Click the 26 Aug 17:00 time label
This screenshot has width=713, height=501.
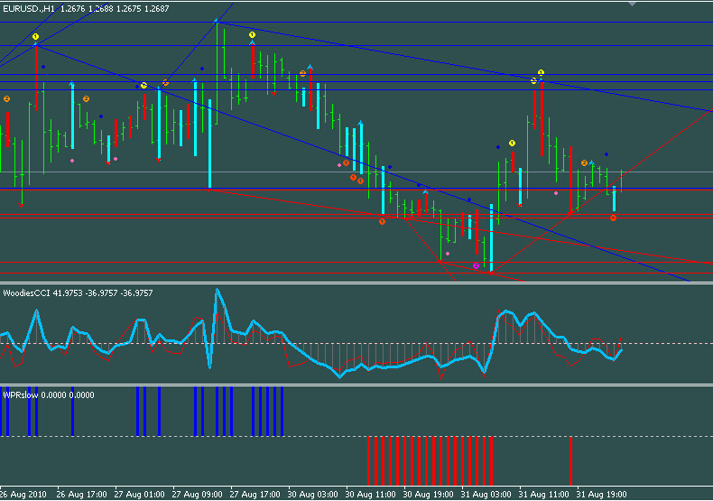[81, 494]
